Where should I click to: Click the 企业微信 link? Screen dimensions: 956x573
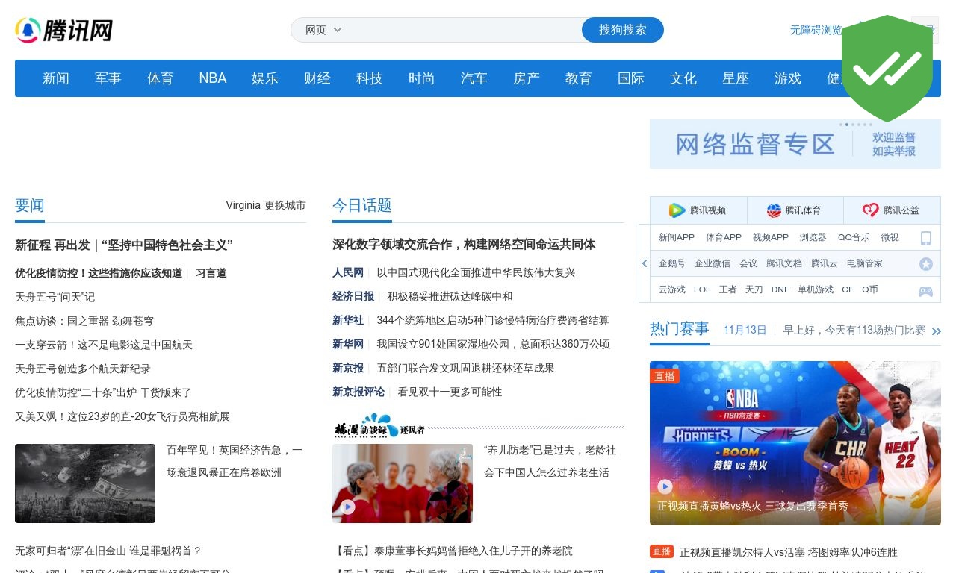[x=713, y=263]
